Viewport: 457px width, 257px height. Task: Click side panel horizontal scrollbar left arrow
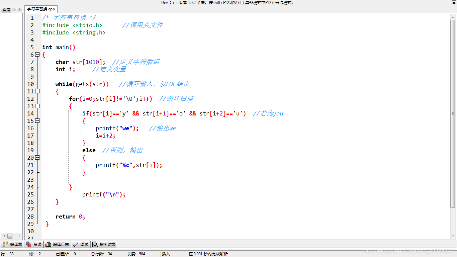point(4,236)
